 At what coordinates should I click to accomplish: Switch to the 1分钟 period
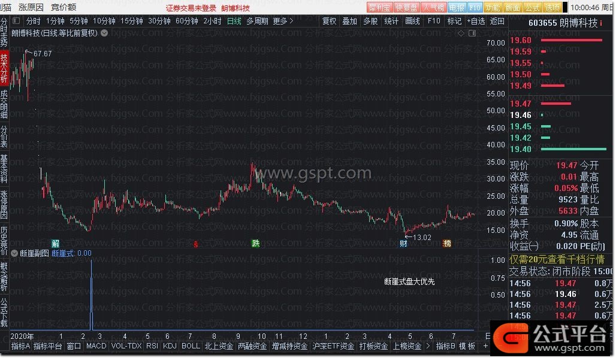point(55,21)
